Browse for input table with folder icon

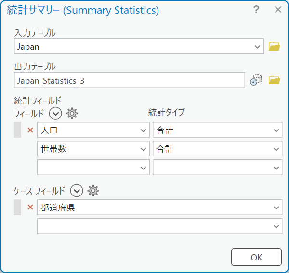274,46
